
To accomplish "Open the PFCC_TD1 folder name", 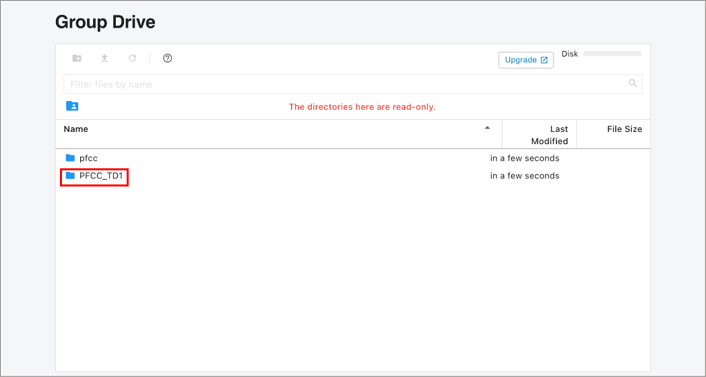I will point(101,176).
